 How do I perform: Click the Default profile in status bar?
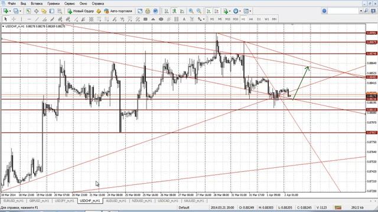(x=184, y=207)
